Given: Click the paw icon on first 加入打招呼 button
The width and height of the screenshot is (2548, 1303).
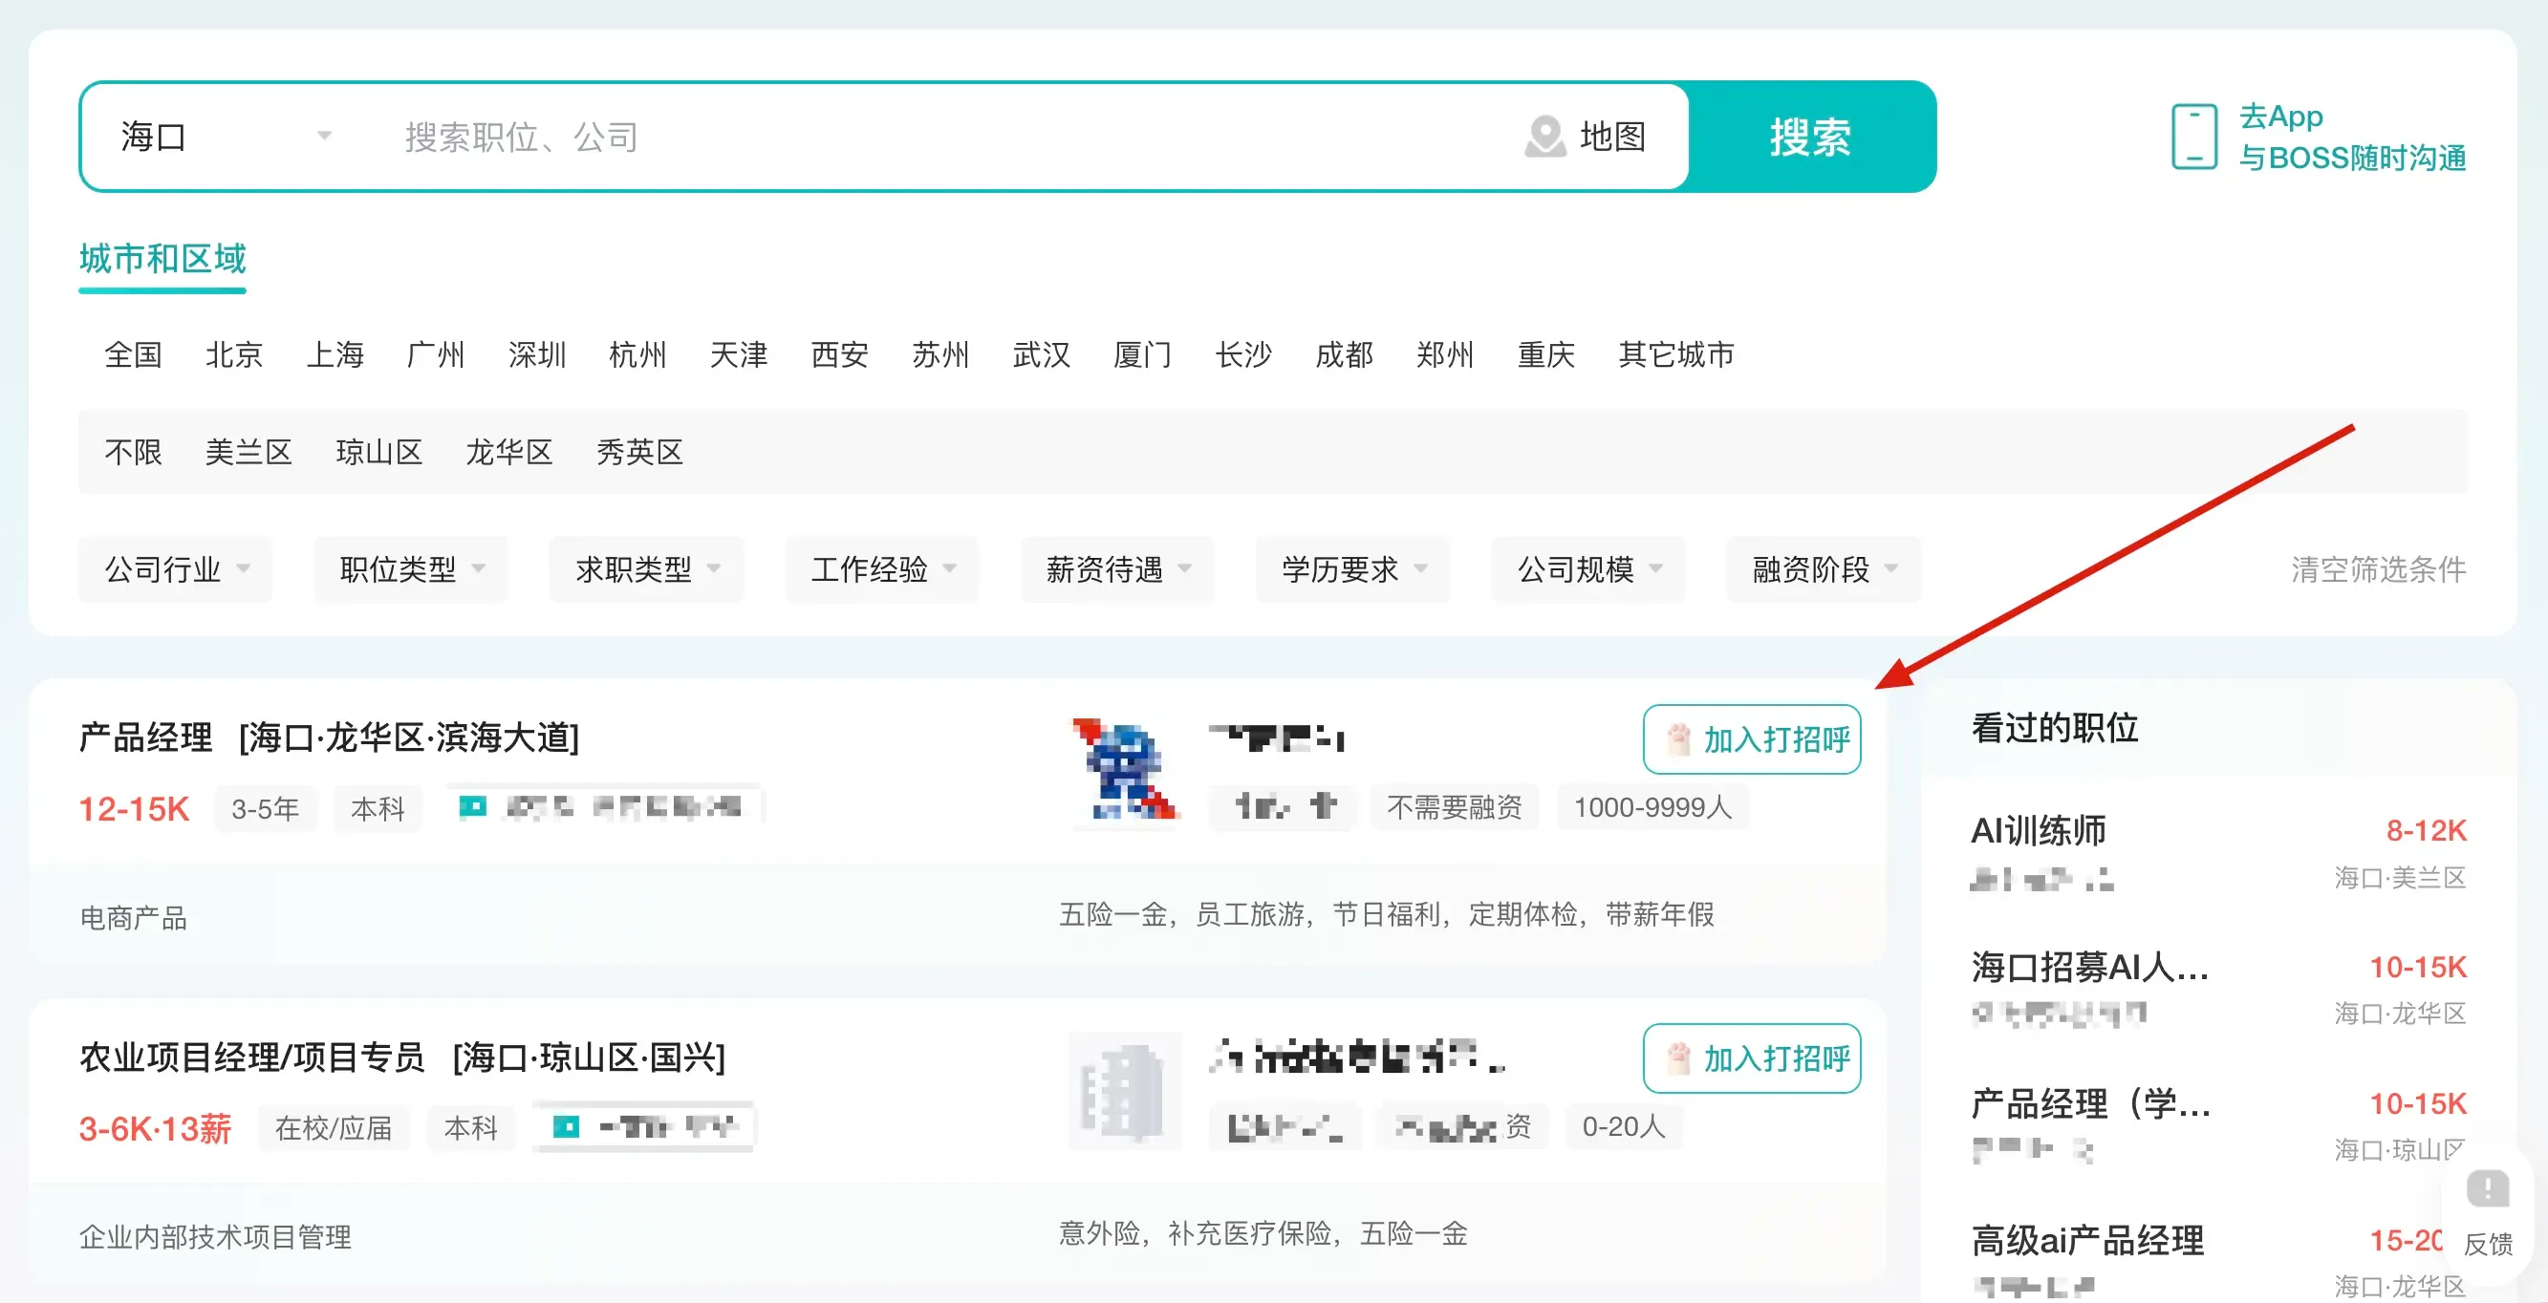Looking at the screenshot, I should pos(1678,739).
